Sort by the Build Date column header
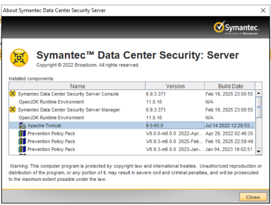The width and height of the screenshot is (271, 205). pos(230,86)
